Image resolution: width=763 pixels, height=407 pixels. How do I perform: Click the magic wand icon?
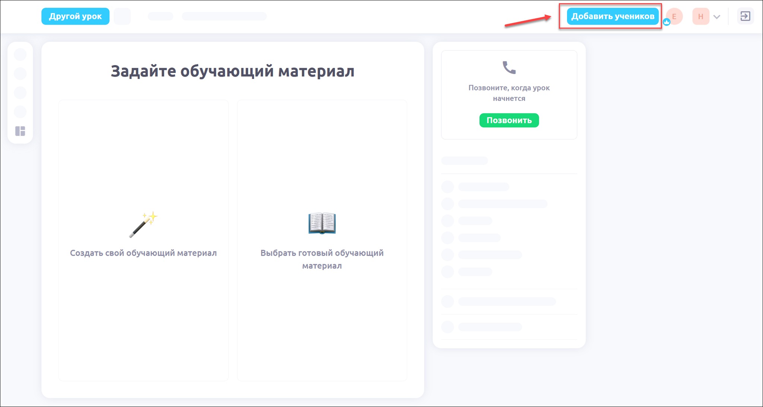tap(143, 224)
